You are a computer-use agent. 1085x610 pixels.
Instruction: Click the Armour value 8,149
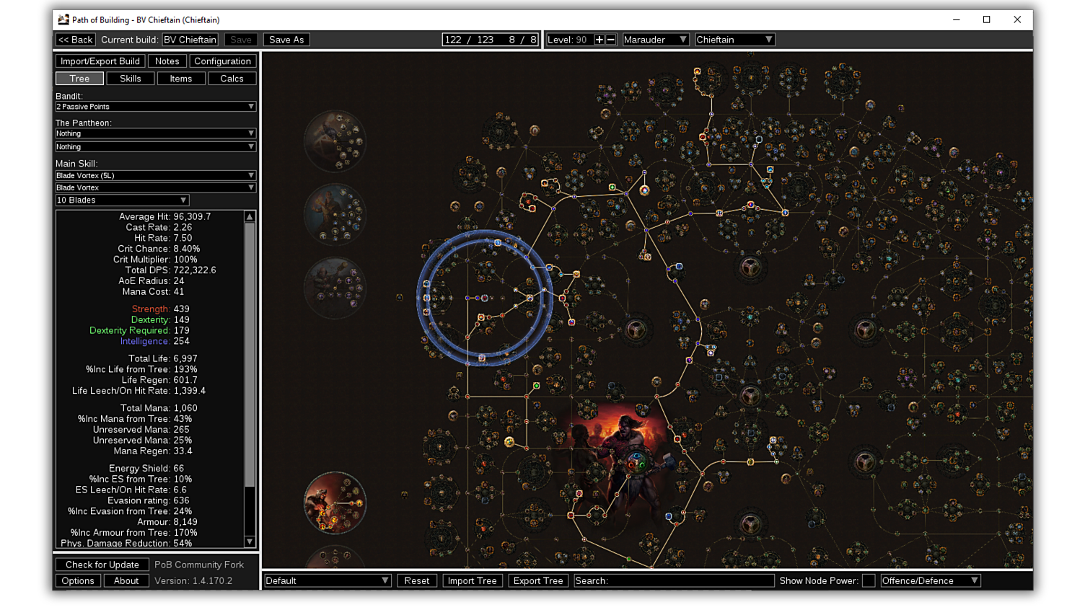185,522
